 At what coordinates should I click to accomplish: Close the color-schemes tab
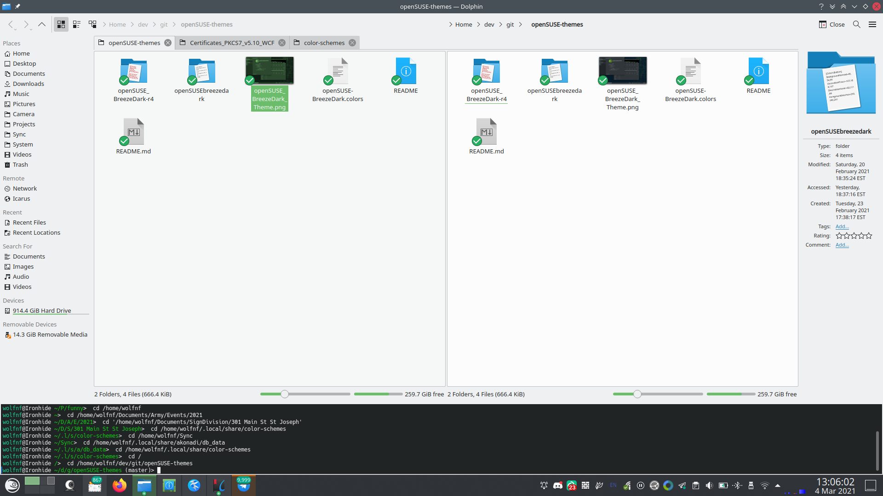[352, 43]
